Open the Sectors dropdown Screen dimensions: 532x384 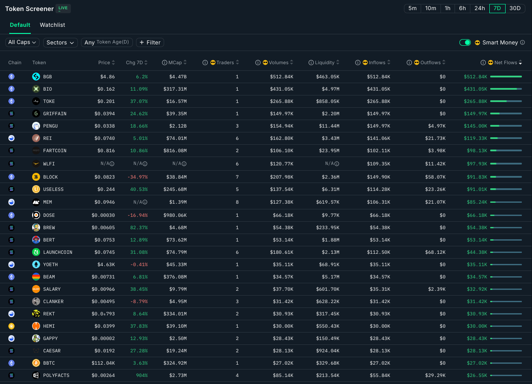(60, 42)
